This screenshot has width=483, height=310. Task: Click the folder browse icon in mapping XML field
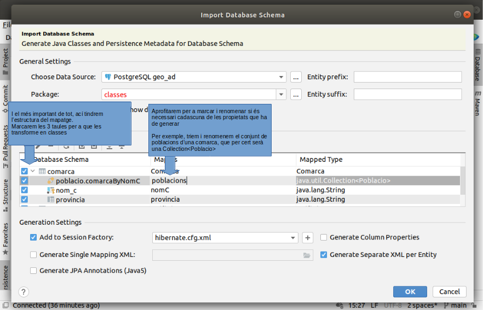click(x=307, y=255)
